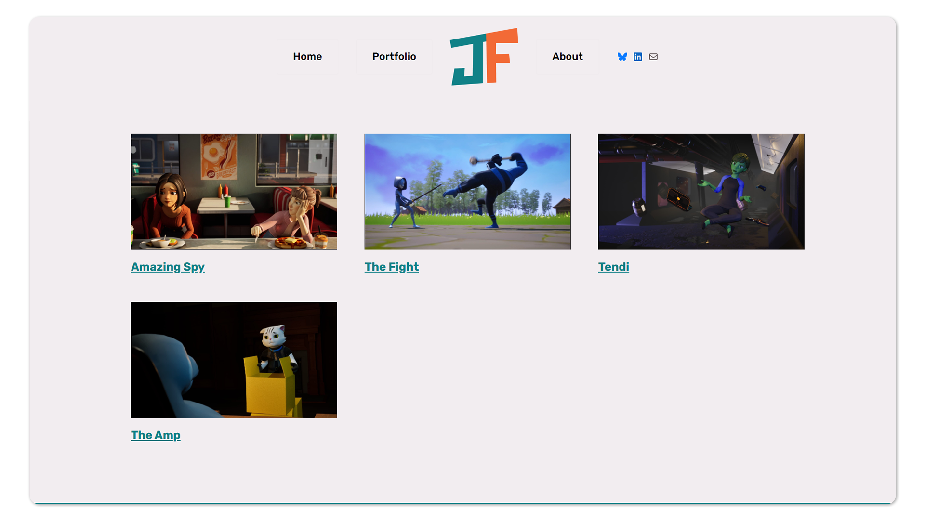Click the LinkedIn icon in header

coord(637,57)
